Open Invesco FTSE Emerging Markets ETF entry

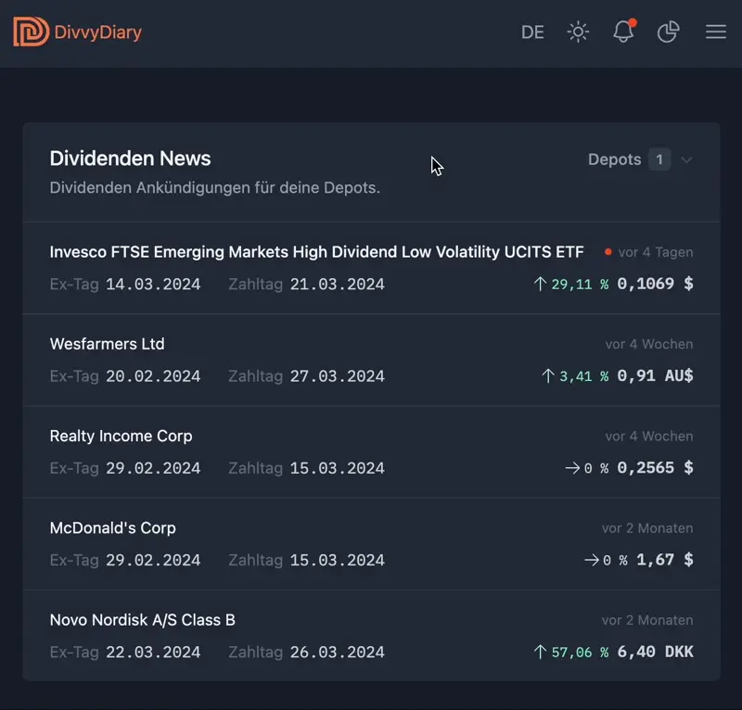[x=316, y=252]
